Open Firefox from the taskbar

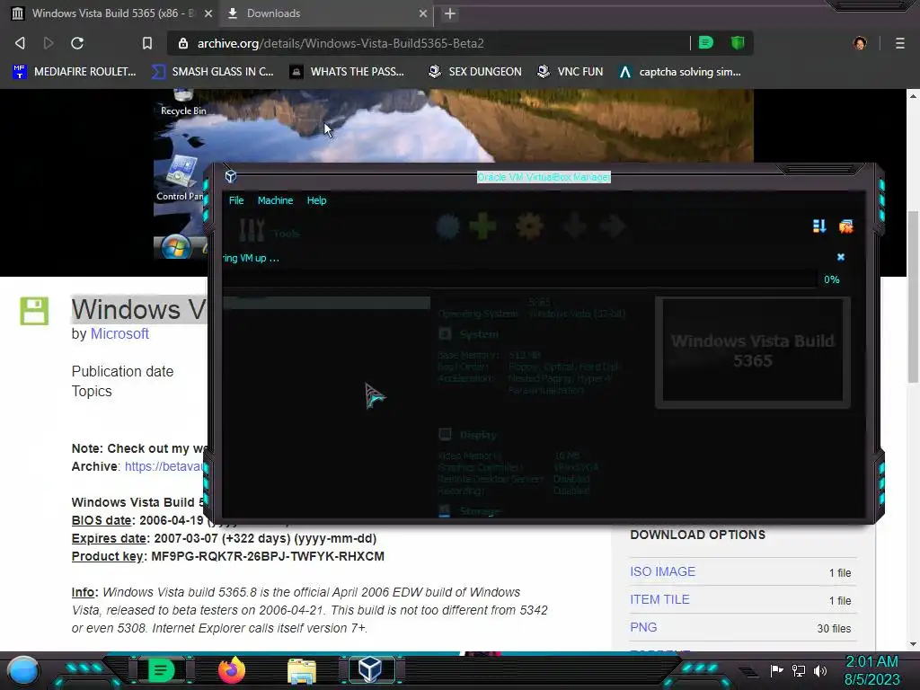click(x=231, y=670)
